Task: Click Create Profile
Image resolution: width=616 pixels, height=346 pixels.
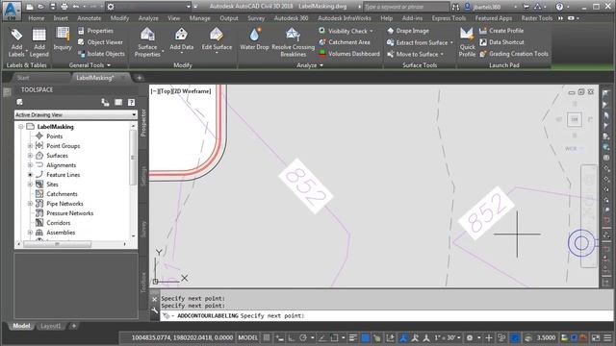Action: [x=501, y=31]
